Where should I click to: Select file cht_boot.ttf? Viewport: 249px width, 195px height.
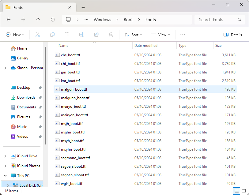click(x=145, y=64)
